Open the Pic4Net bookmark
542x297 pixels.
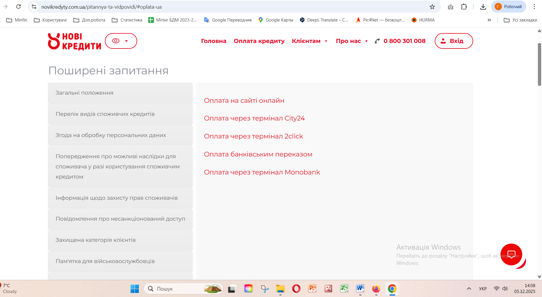pyautogui.click(x=380, y=20)
